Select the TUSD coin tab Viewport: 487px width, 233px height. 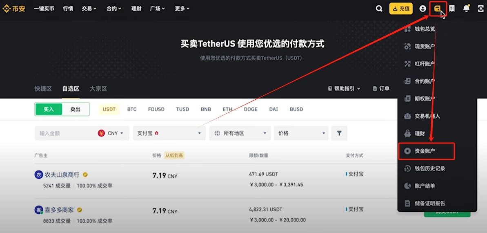182,109
